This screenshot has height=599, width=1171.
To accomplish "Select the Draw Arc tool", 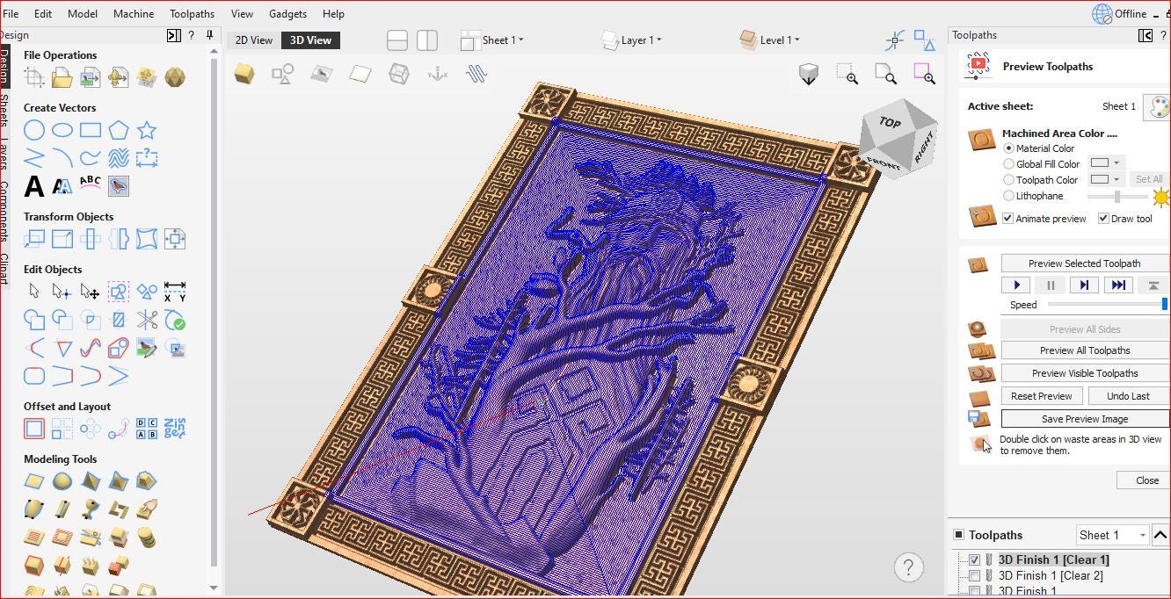I will (x=62, y=159).
